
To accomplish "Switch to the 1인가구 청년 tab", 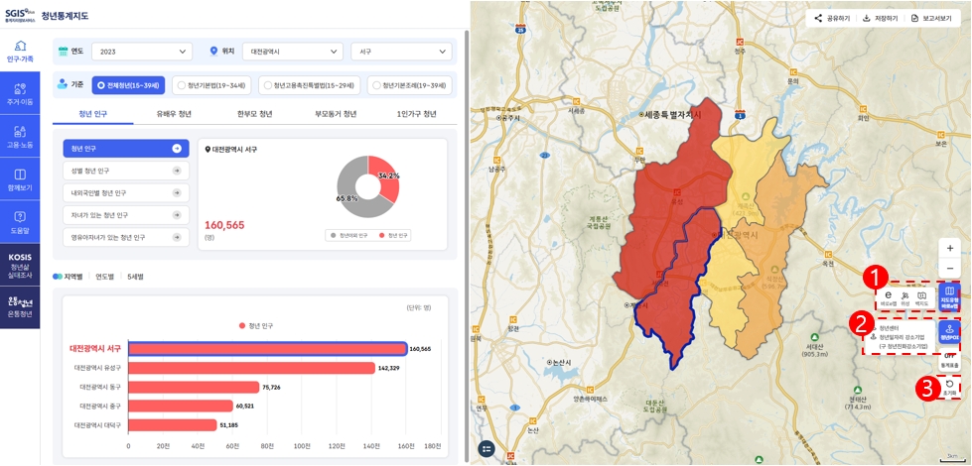I will point(416,114).
